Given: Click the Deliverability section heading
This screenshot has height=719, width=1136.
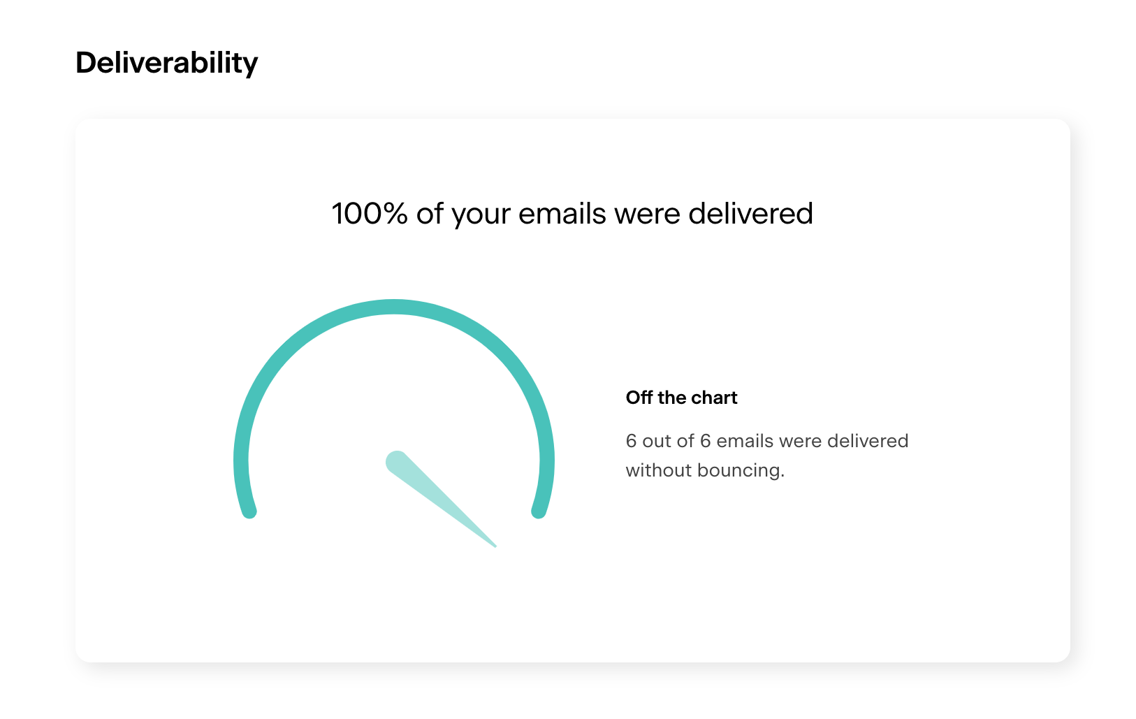Looking at the screenshot, I should pos(166,63).
